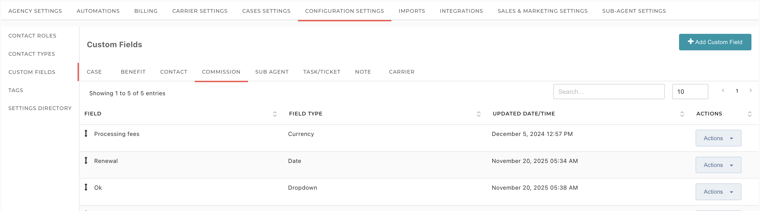The height and width of the screenshot is (211, 760).
Task: Select the Carrier custom fields tab
Action: tap(401, 72)
